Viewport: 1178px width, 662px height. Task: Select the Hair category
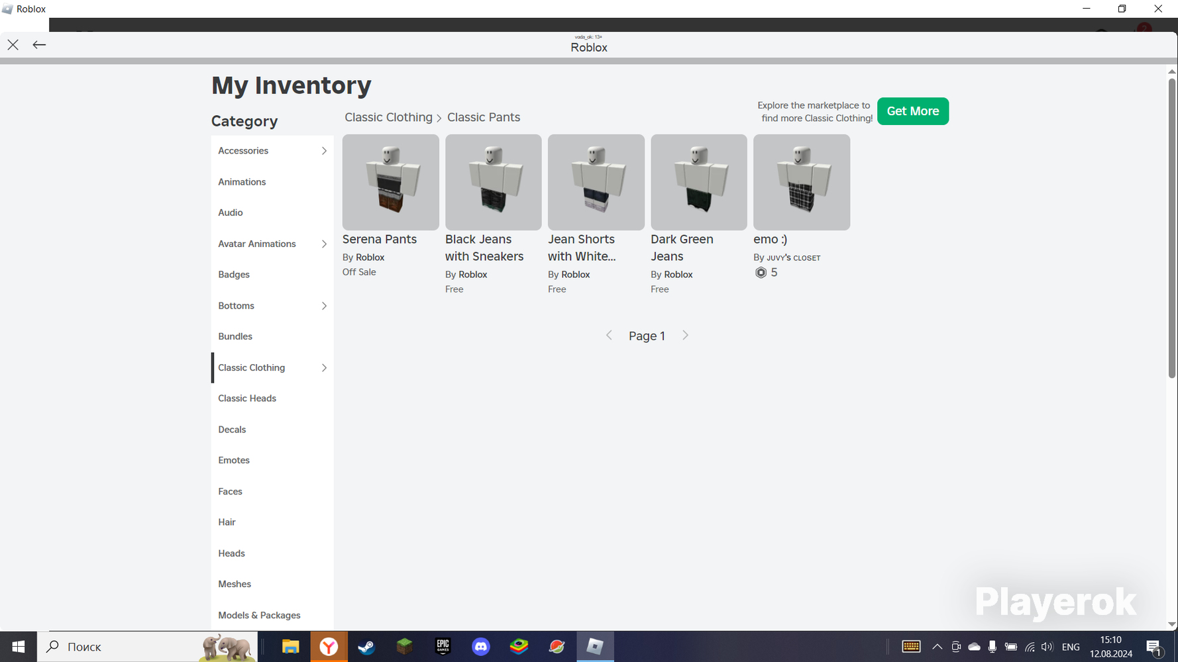(272, 522)
